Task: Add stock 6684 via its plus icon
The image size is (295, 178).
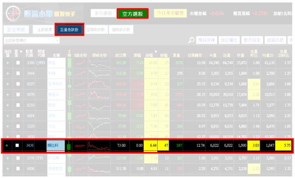Action: 7,116
